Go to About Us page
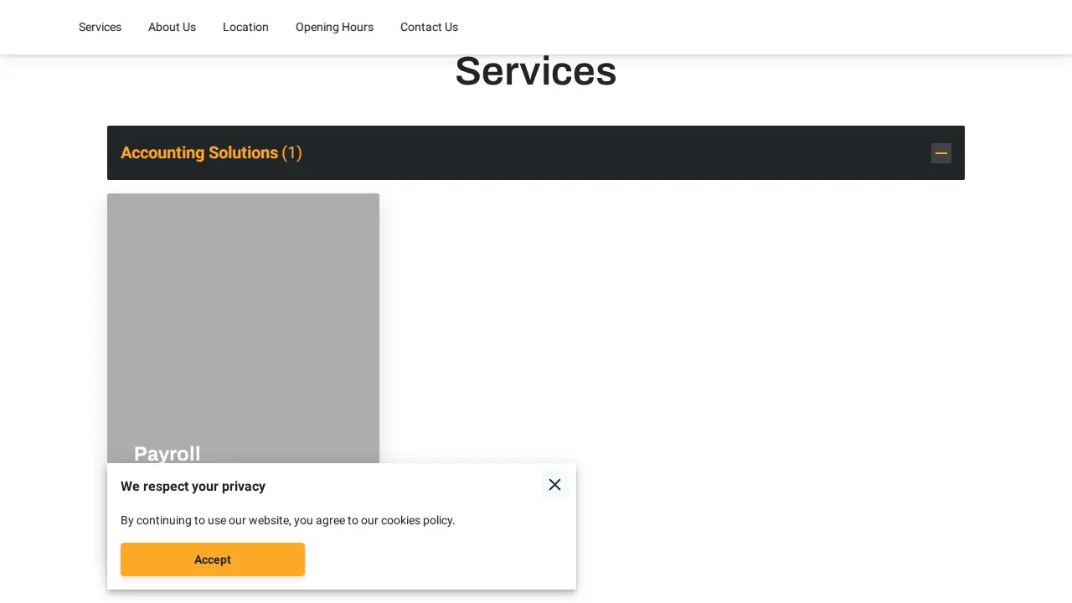 click(172, 27)
